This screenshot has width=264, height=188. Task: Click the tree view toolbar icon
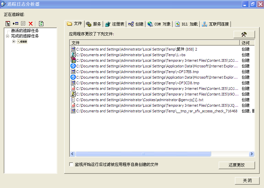(x=8, y=24)
